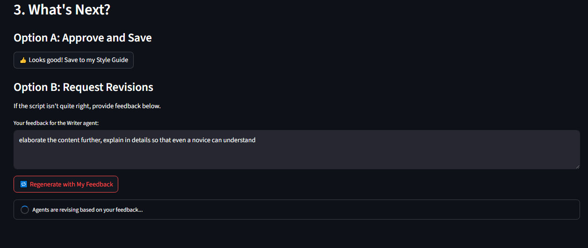Select the "Option A: Approve and Save" heading
Image resolution: width=588 pixels, height=248 pixels.
coord(83,38)
